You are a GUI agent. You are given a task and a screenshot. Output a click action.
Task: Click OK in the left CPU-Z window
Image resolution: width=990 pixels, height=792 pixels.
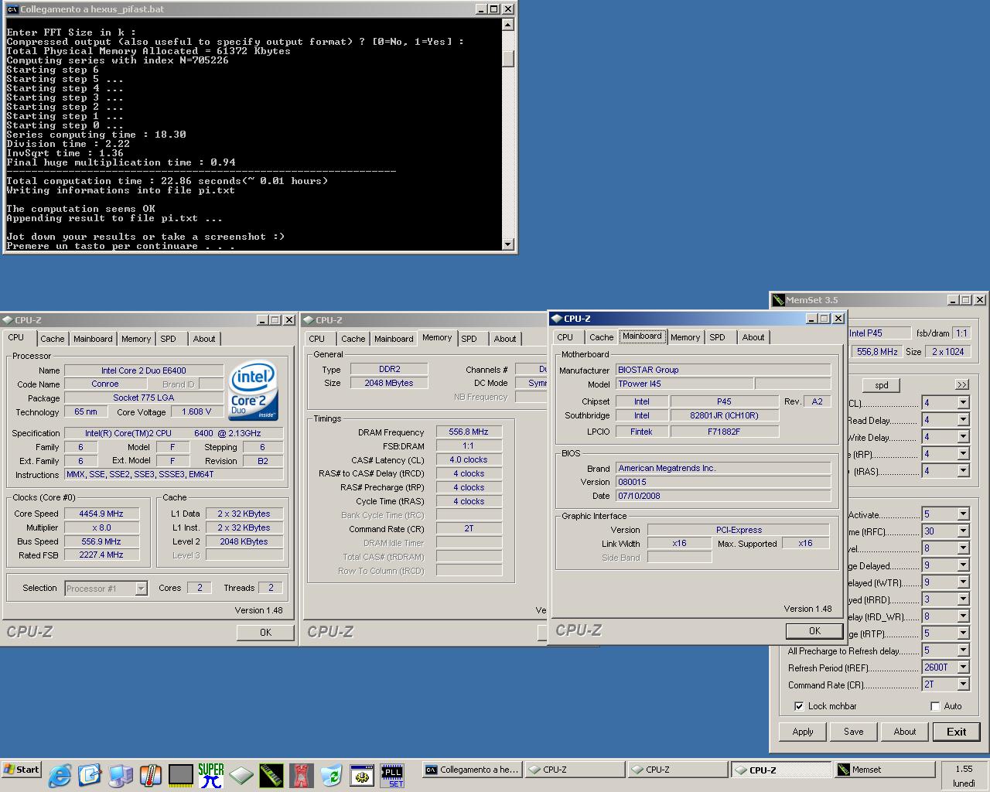tap(265, 632)
